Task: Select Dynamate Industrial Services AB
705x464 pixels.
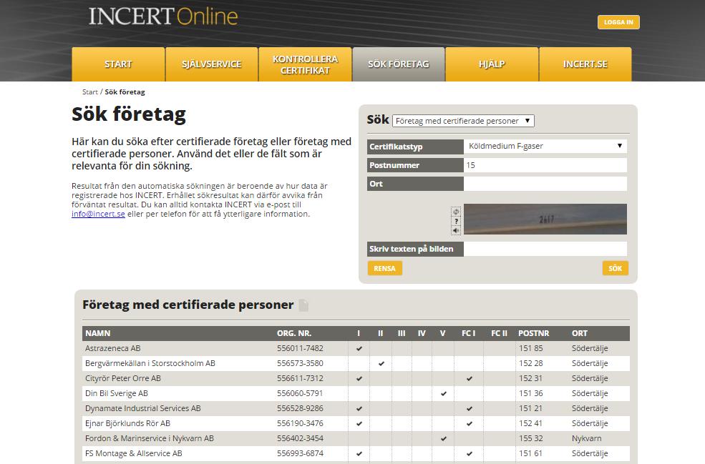Action: tap(143, 408)
